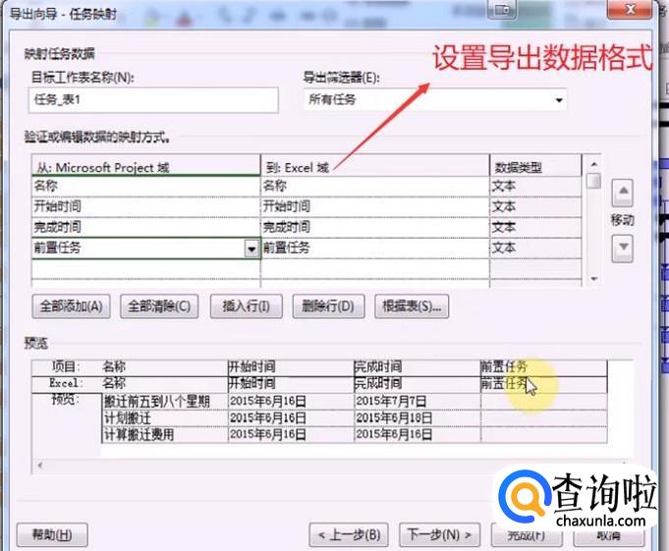
Task: Click 到: Excel 域 column header
Action: (375, 167)
